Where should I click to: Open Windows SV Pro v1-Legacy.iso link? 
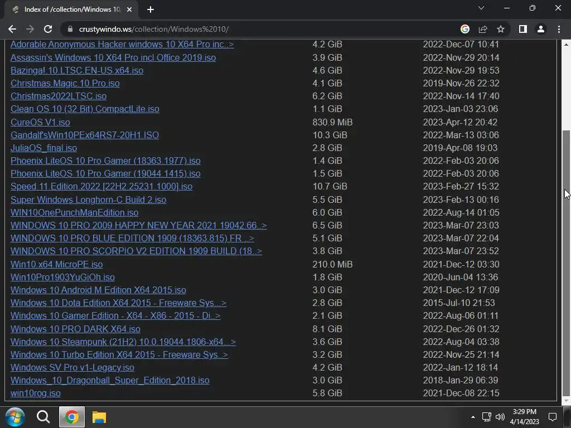[72, 368]
